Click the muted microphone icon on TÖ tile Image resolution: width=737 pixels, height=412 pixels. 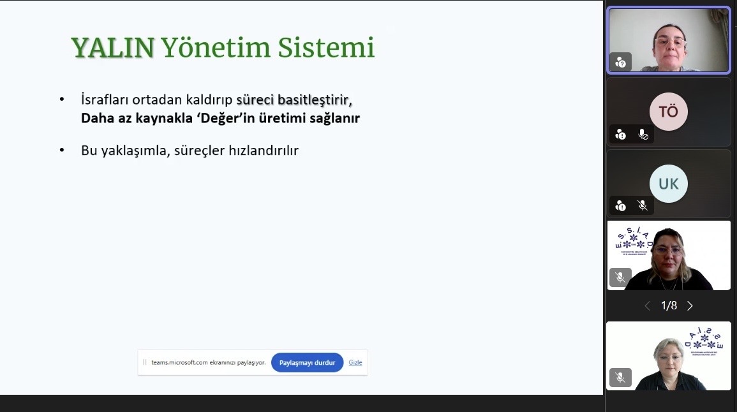click(643, 134)
